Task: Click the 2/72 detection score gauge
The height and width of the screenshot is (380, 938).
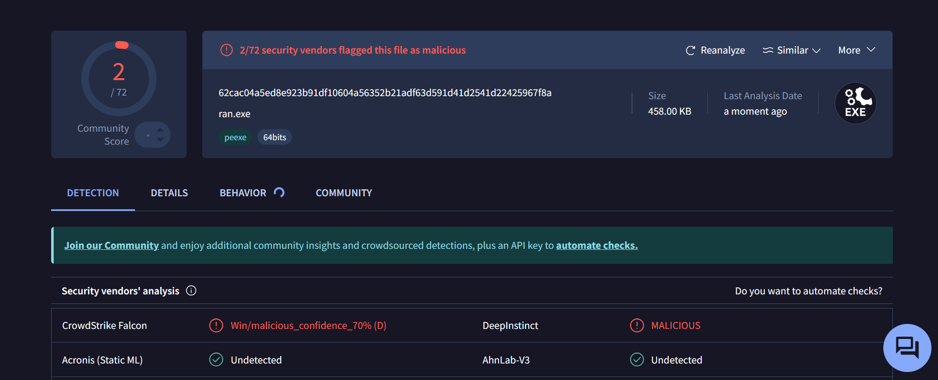Action: (x=119, y=79)
